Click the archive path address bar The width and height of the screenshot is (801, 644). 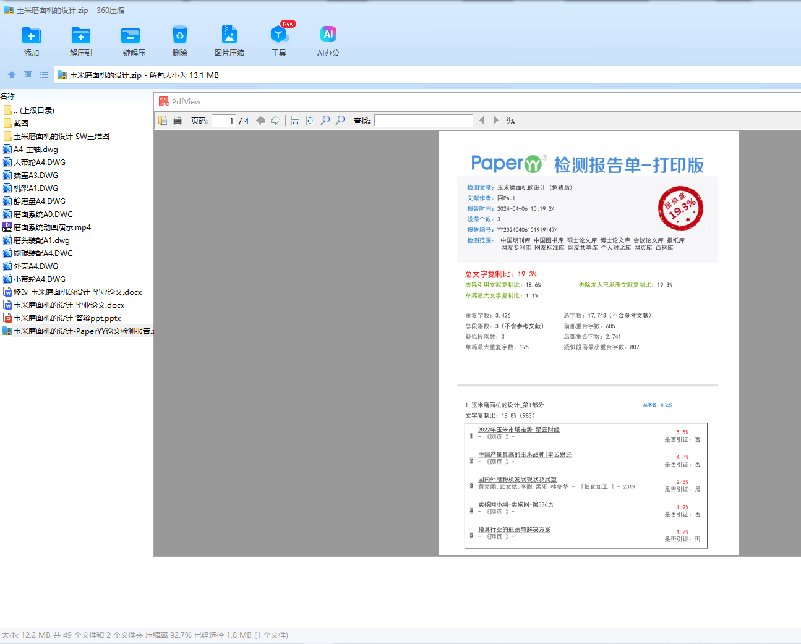427,75
